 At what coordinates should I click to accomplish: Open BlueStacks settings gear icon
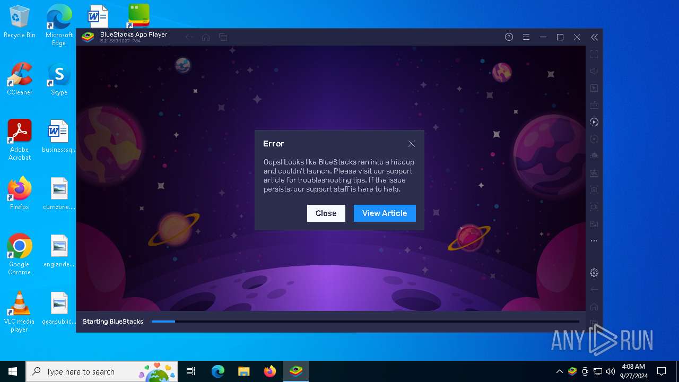tap(594, 273)
